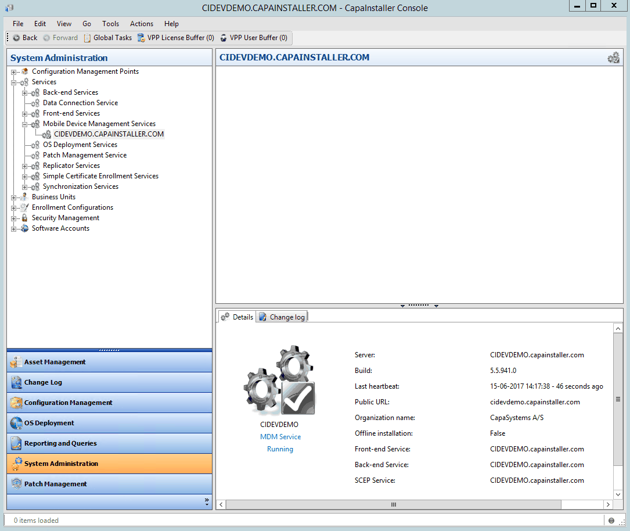Click scroll down arrow in details pane
The image size is (630, 531).
pos(618,494)
